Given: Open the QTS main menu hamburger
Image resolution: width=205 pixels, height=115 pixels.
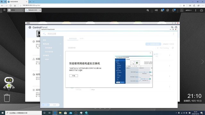Looking at the screenshot, I should point(4,10).
